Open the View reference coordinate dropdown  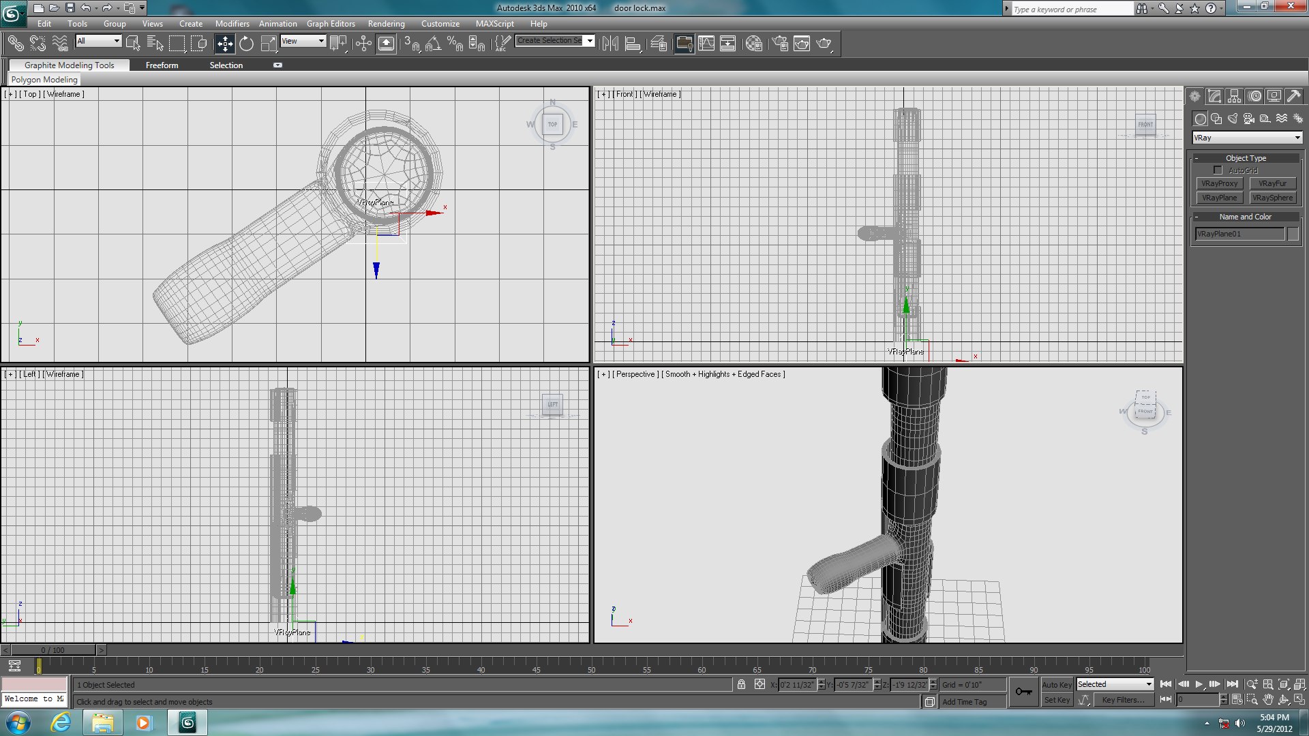303,41
